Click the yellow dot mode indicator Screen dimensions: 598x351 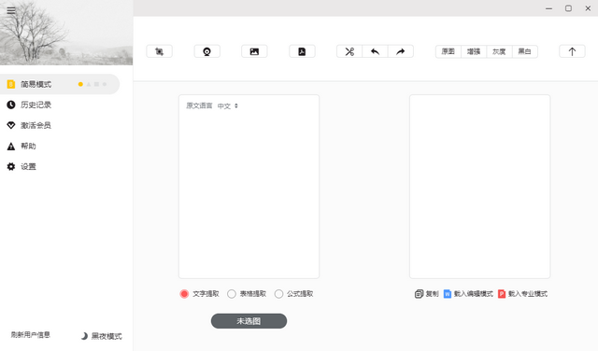coord(80,84)
